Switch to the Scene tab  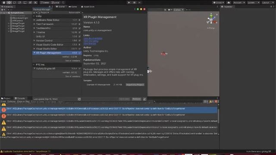(x=60, y=6)
